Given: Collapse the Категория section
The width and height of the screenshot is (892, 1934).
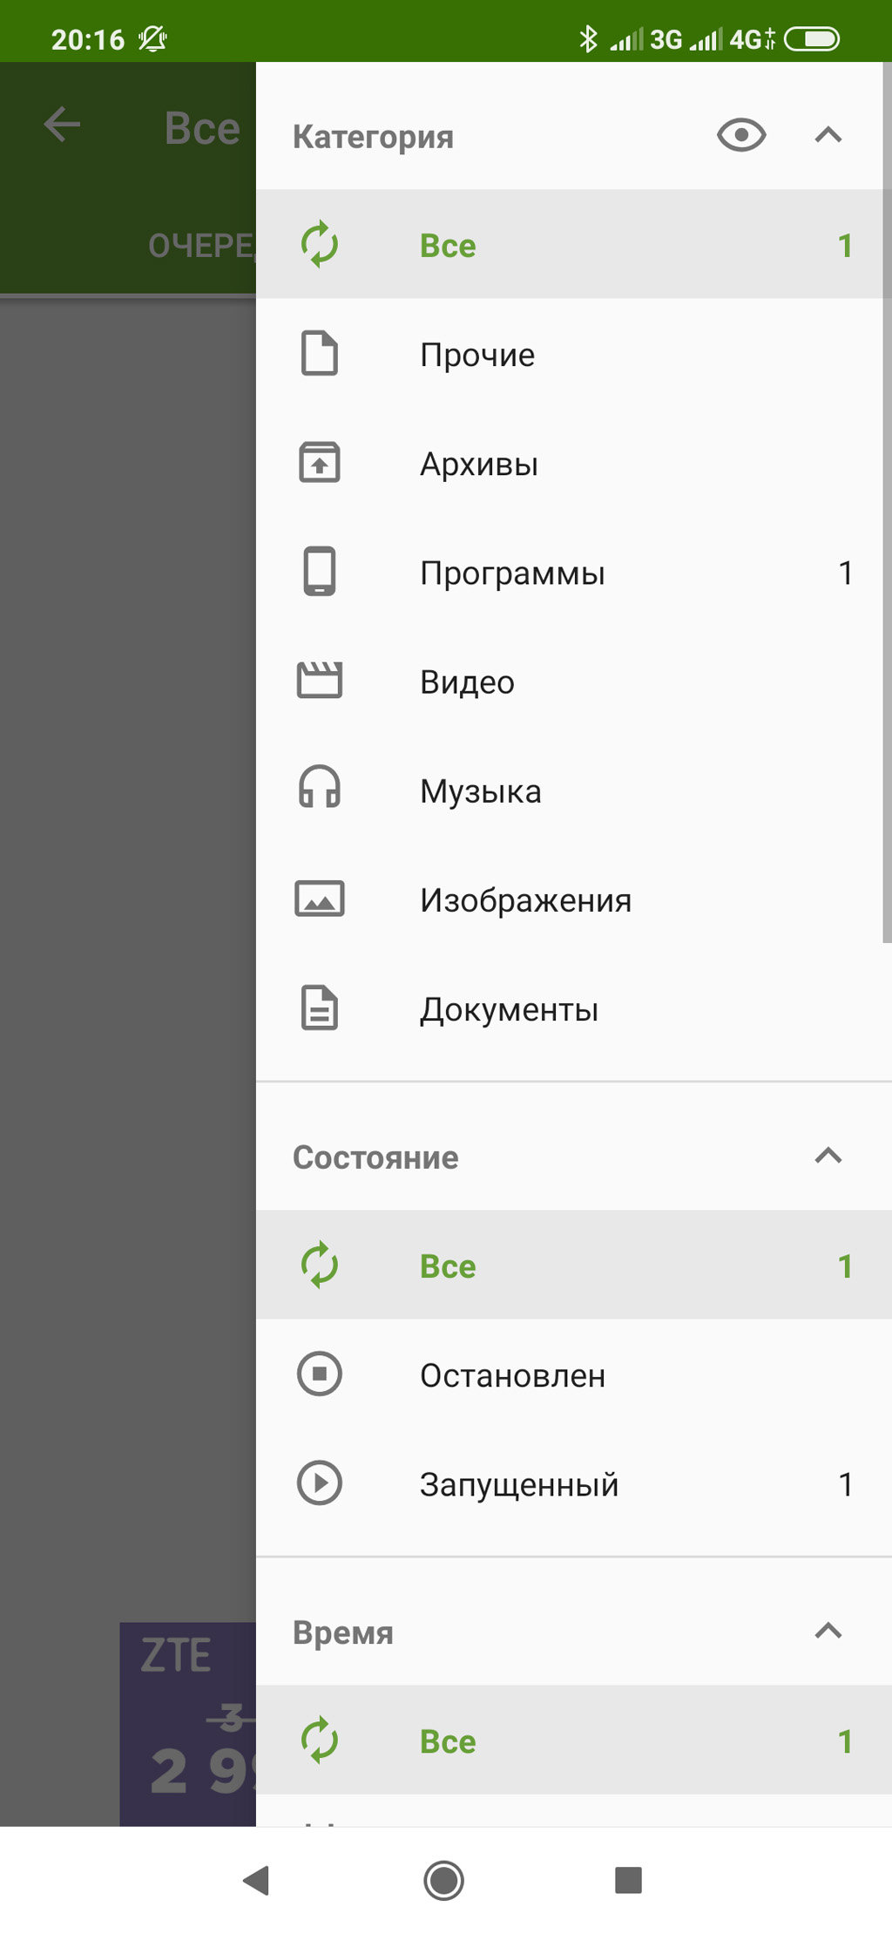Looking at the screenshot, I should (x=828, y=135).
